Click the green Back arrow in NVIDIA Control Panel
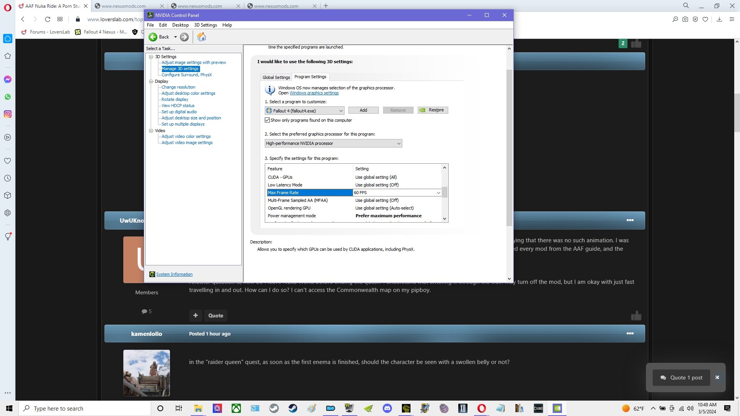This screenshot has height=416, width=740. (x=153, y=37)
